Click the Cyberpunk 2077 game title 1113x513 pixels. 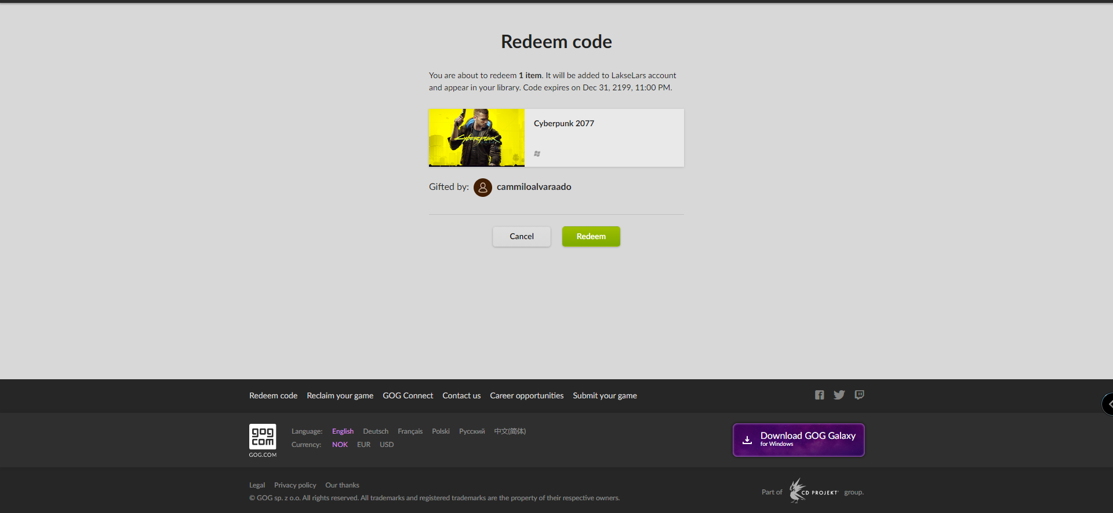pos(564,123)
